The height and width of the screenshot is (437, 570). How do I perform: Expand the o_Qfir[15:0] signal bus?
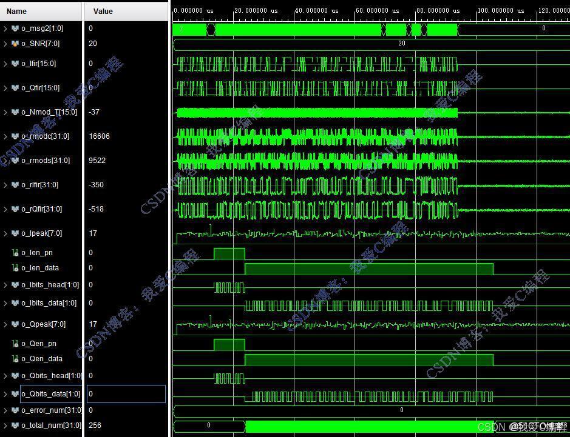click(x=5, y=88)
